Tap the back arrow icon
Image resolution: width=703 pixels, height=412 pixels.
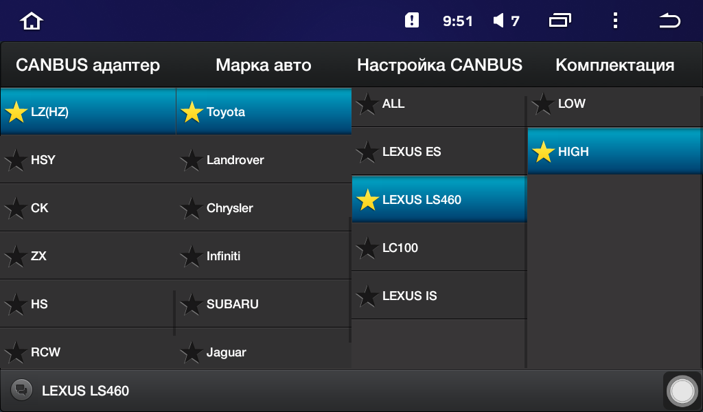pos(669,21)
